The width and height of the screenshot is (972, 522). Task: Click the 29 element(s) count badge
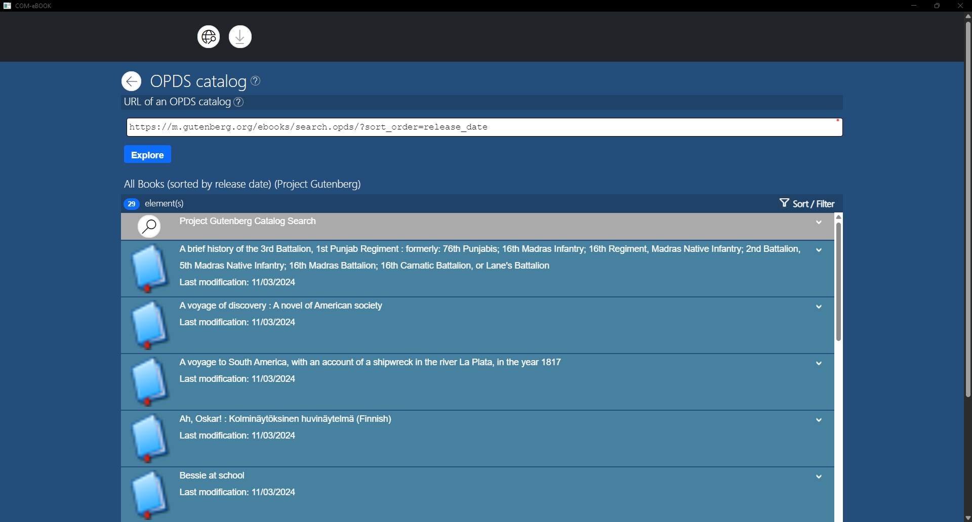click(x=132, y=204)
